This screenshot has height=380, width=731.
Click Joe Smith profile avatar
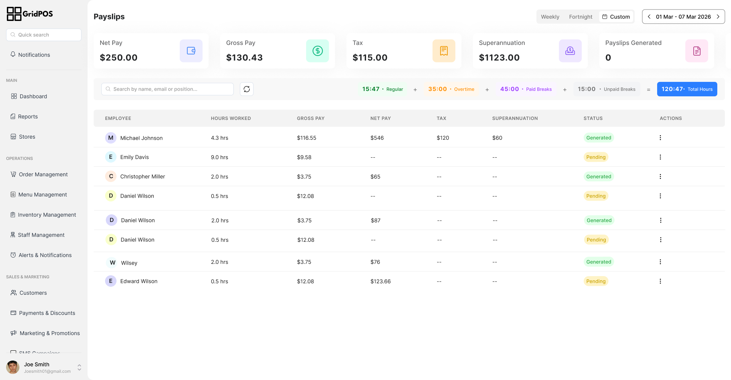pyautogui.click(x=13, y=367)
